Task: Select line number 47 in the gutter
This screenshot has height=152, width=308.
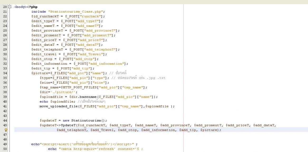Action: click(5, 135)
